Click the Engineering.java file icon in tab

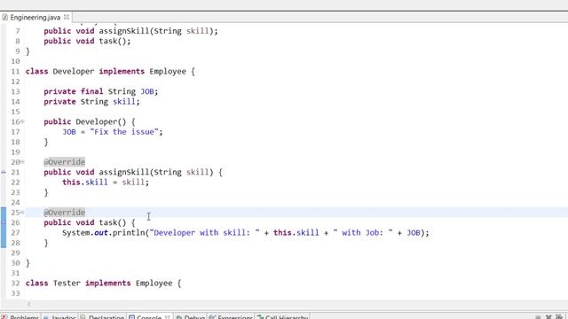(5, 17)
